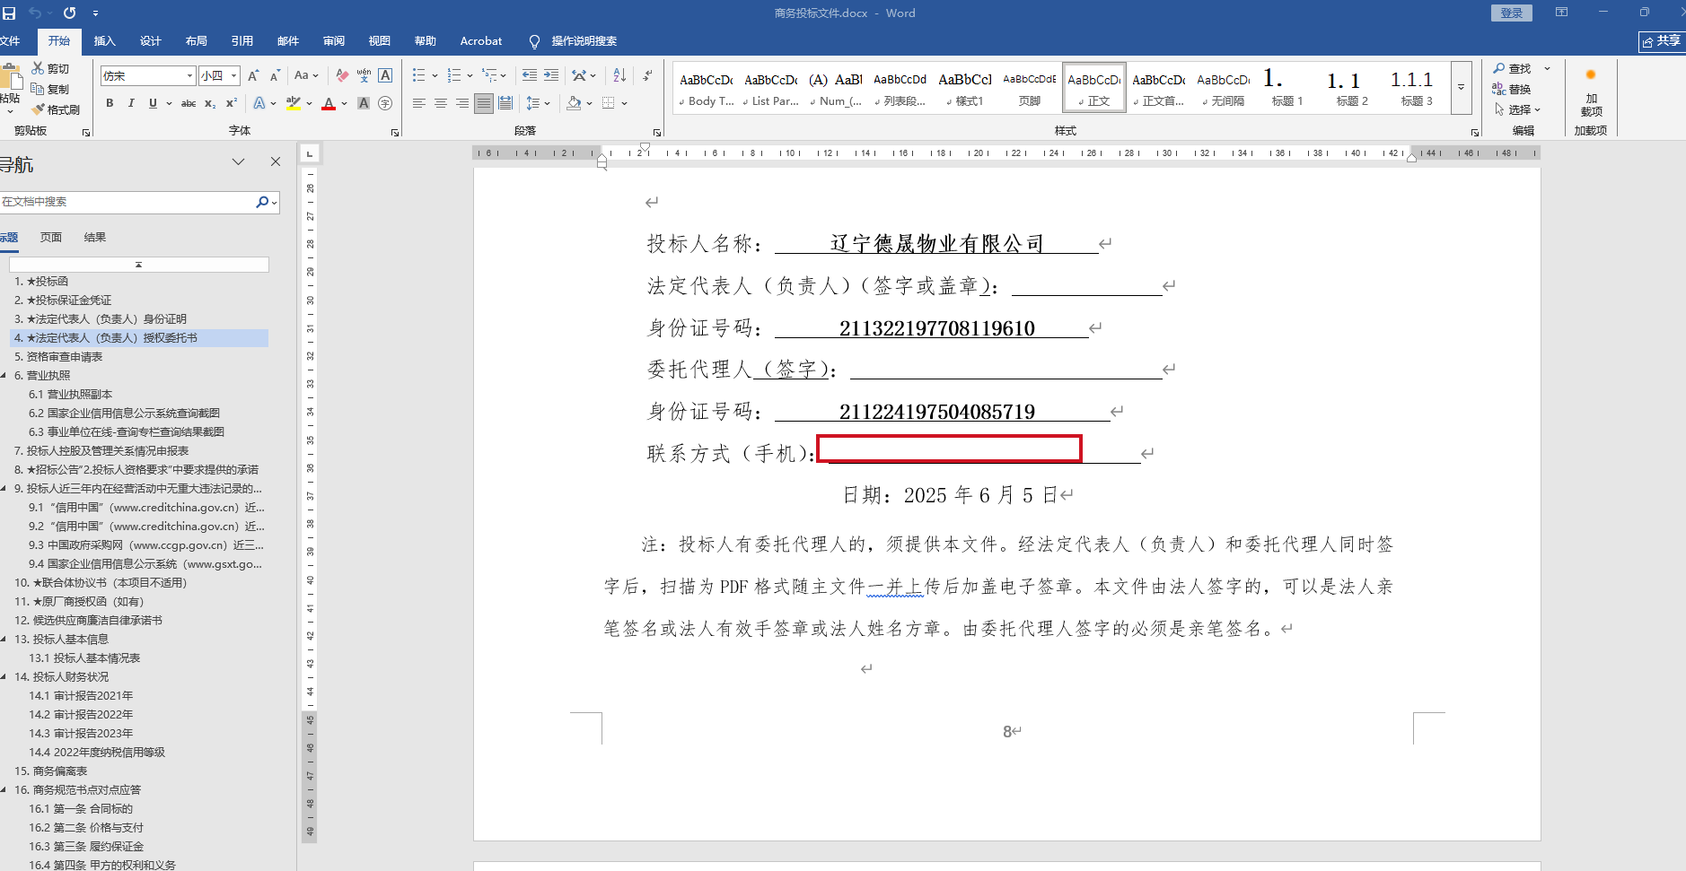Click the 登录 sign-in button
This screenshot has height=871, width=1686.
(1512, 13)
